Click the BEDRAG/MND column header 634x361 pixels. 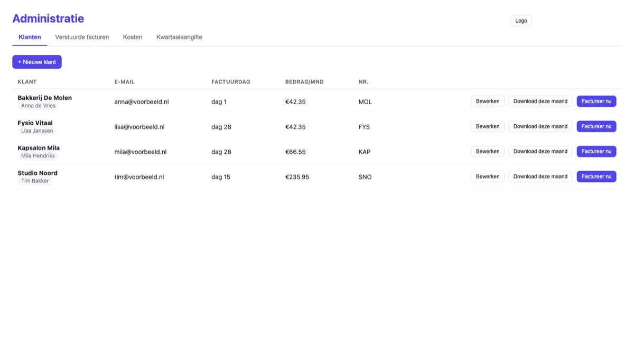304,82
